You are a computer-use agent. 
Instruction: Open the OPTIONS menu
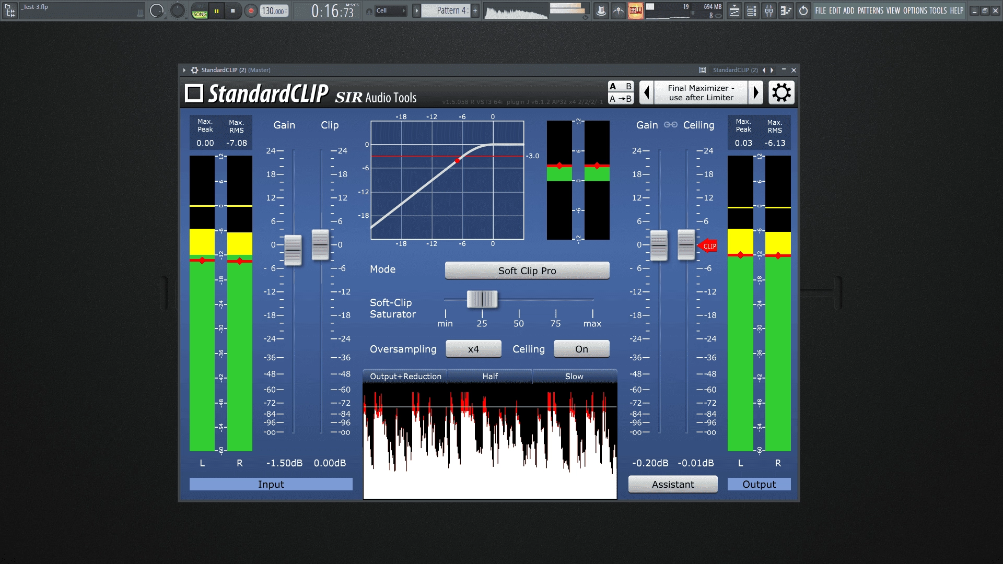[x=915, y=10]
